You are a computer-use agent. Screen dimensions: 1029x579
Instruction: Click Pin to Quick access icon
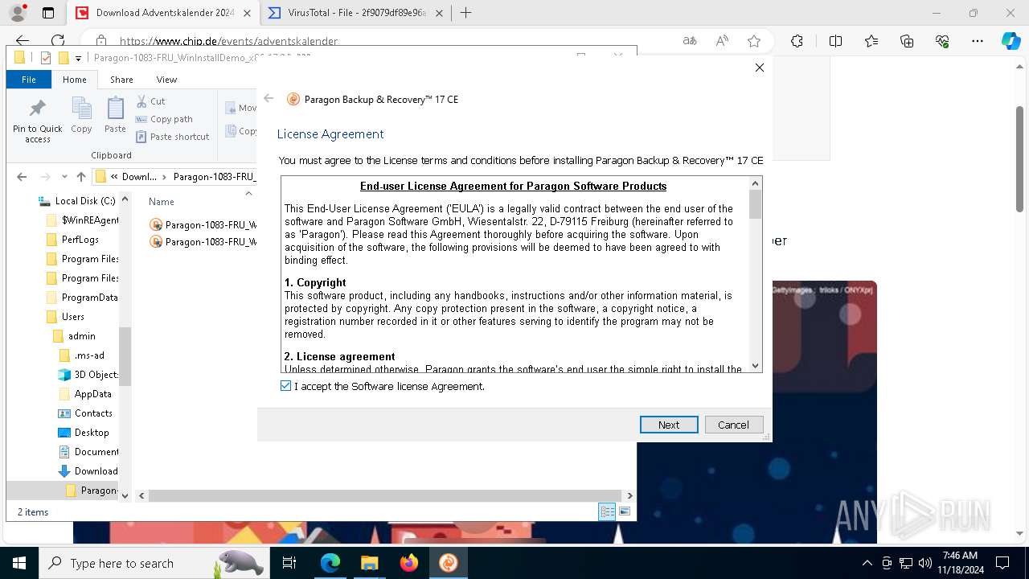(37, 121)
